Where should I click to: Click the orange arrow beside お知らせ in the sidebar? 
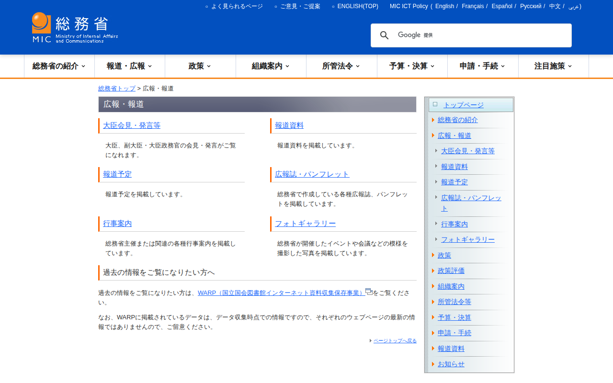click(433, 364)
